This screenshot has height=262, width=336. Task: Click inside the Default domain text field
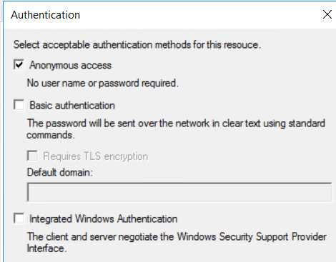coord(179,192)
